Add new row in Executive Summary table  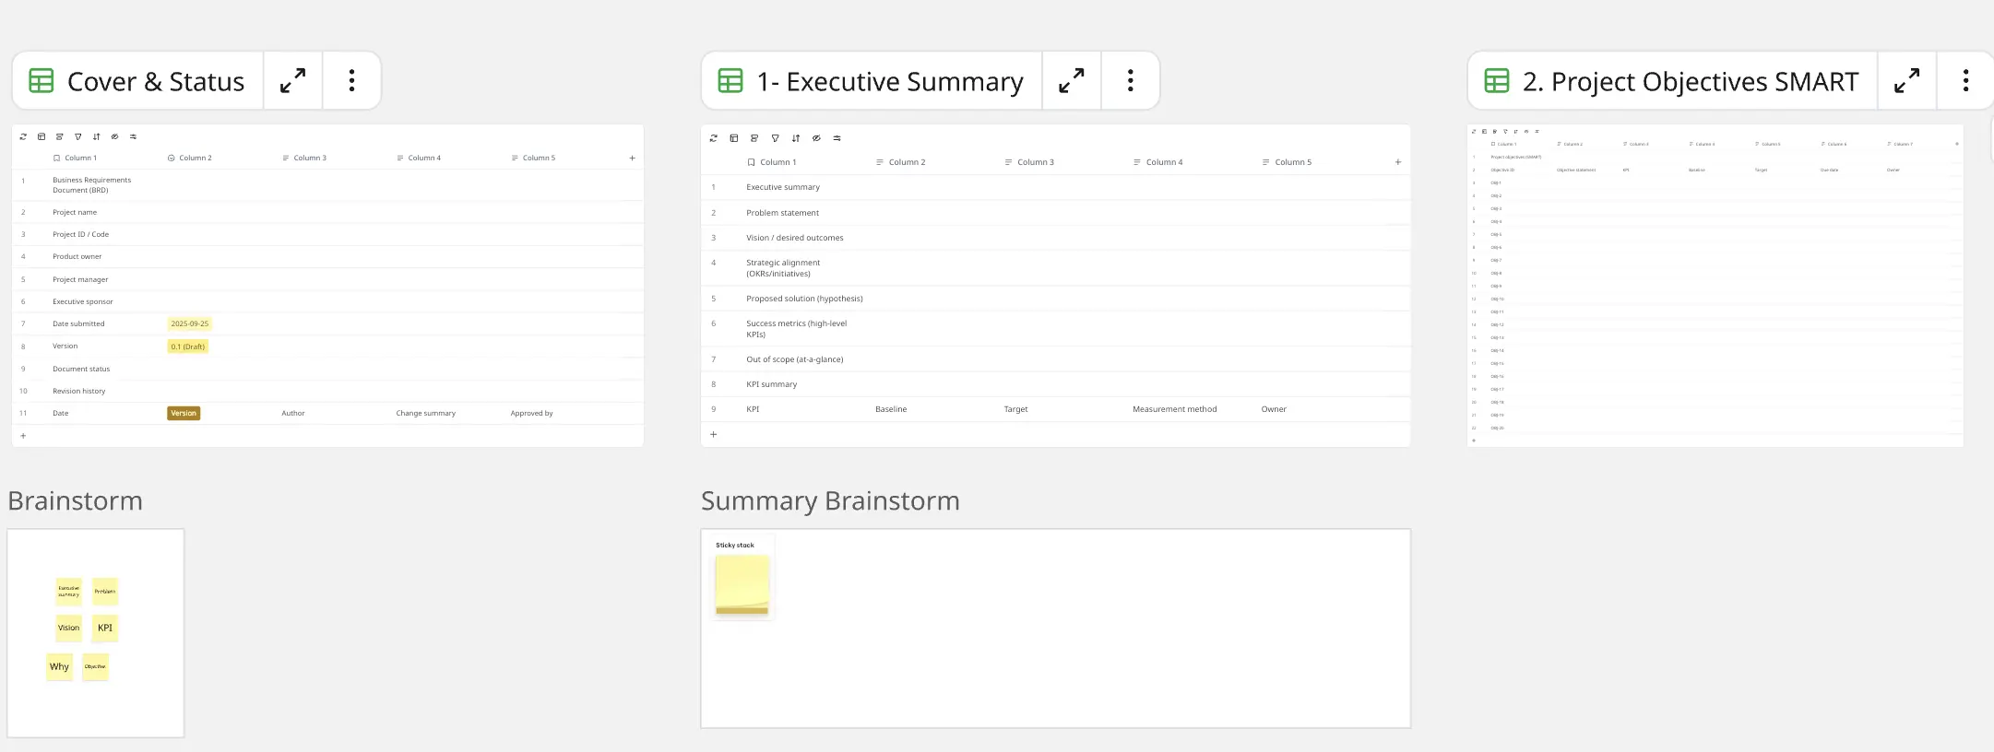[713, 434]
